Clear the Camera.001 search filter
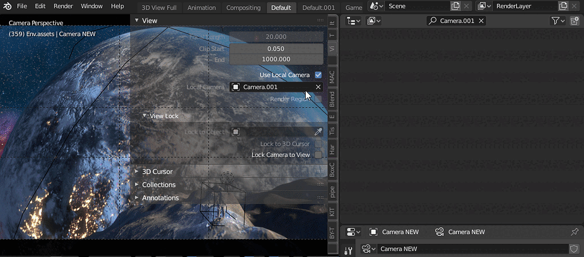 point(481,21)
